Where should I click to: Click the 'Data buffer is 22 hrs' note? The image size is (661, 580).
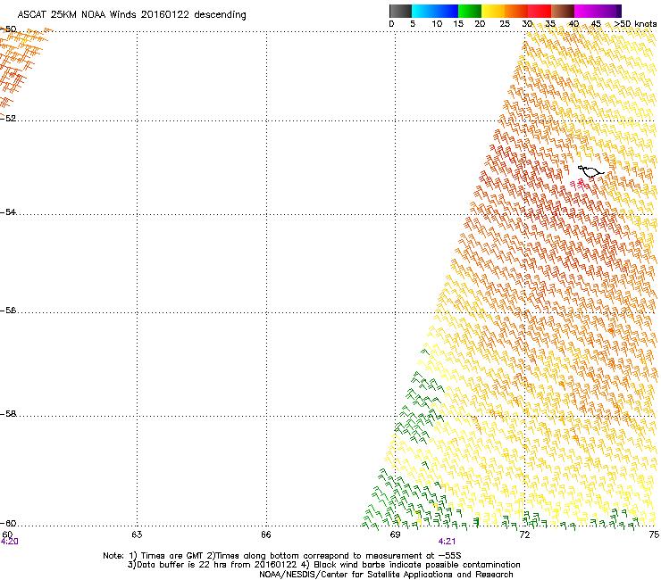click(323, 565)
